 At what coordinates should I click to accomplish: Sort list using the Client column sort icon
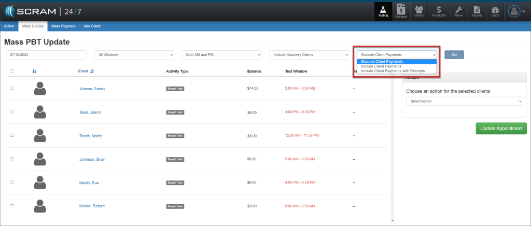tap(92, 71)
